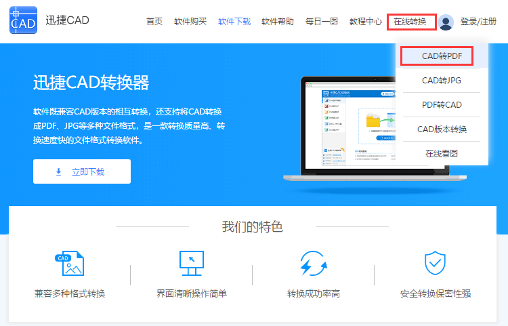Click the 安全转换保密性强 label

(435, 293)
